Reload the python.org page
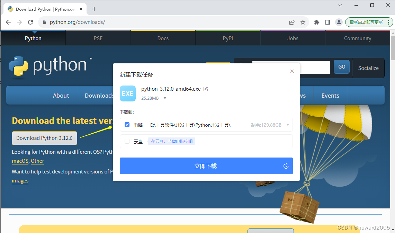 pos(30,22)
